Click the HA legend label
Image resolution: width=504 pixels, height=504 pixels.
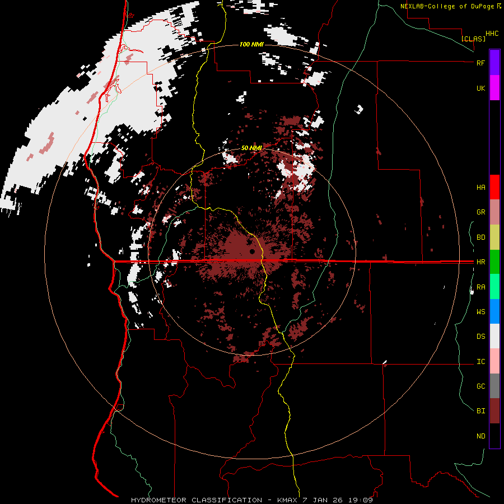tap(480, 188)
